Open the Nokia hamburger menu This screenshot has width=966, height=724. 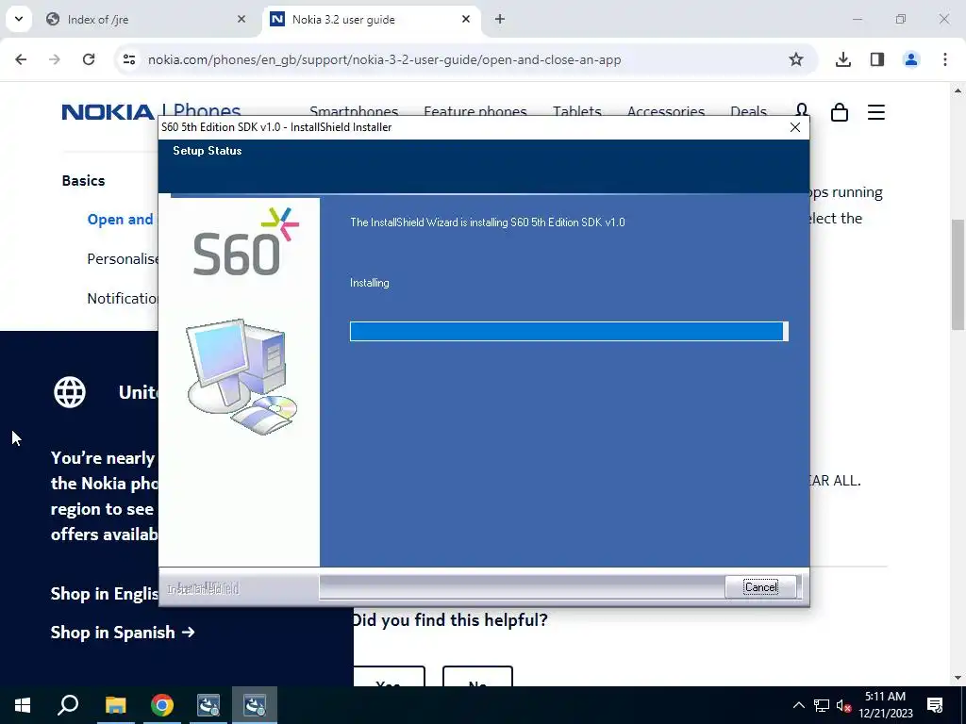tap(876, 112)
